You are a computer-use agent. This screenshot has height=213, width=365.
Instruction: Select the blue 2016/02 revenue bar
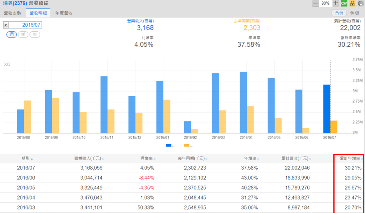tap(187, 127)
